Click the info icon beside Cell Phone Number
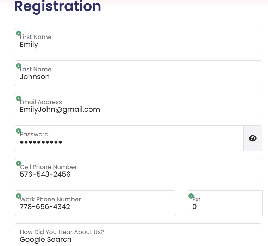 (x=18, y=163)
